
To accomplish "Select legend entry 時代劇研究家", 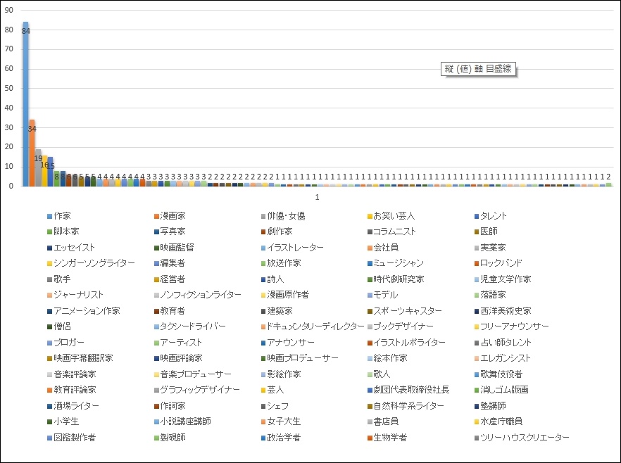I will point(396,279).
